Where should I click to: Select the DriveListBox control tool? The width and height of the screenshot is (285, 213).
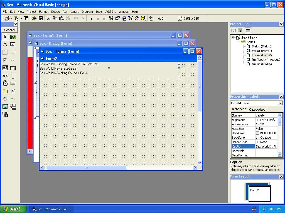coord(13,83)
